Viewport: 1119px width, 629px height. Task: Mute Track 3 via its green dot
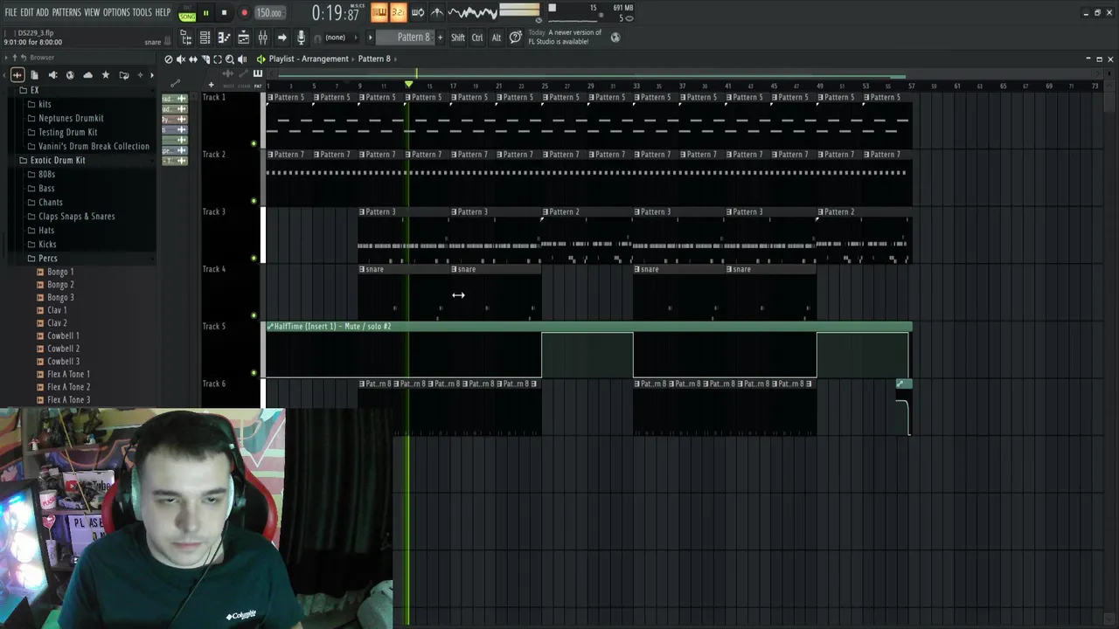(x=254, y=259)
